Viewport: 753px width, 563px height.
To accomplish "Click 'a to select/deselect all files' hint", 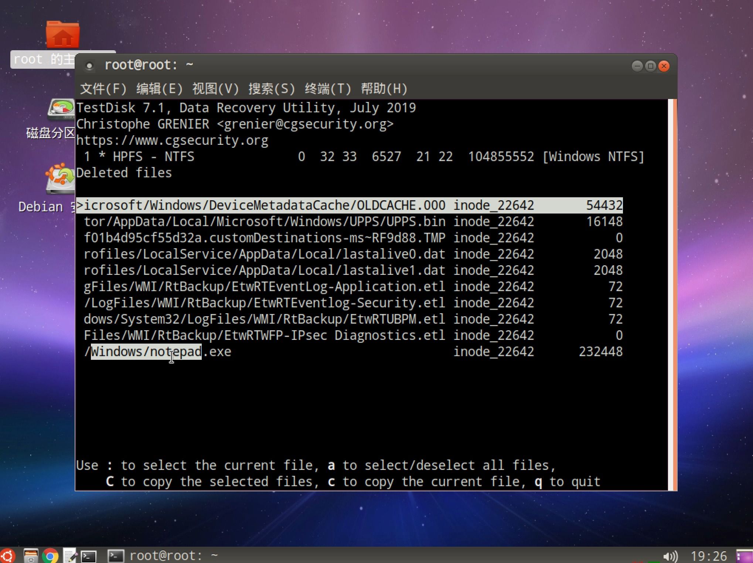I will [x=442, y=465].
